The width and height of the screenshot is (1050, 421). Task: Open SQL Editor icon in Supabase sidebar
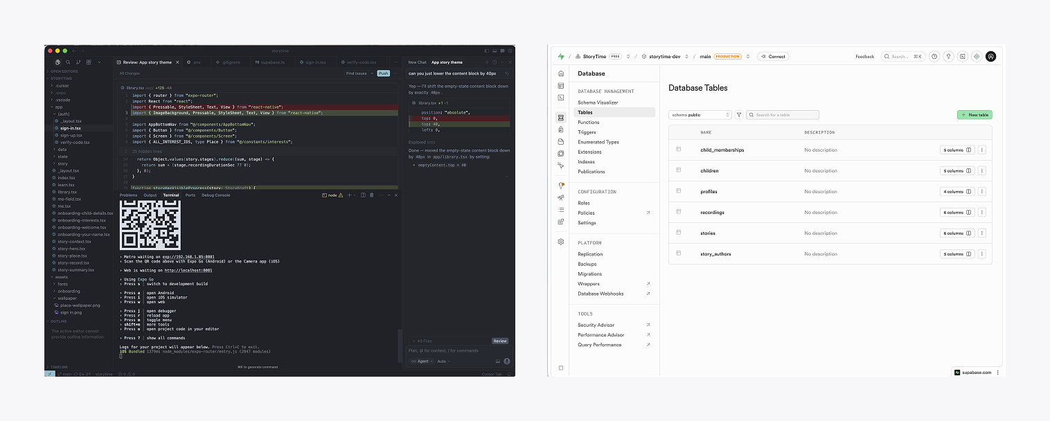[561, 98]
